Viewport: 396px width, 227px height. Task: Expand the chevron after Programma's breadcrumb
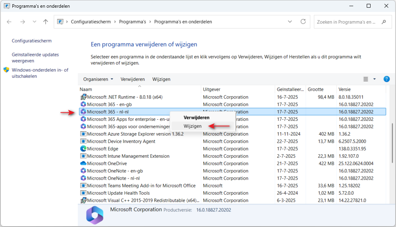tap(150, 22)
